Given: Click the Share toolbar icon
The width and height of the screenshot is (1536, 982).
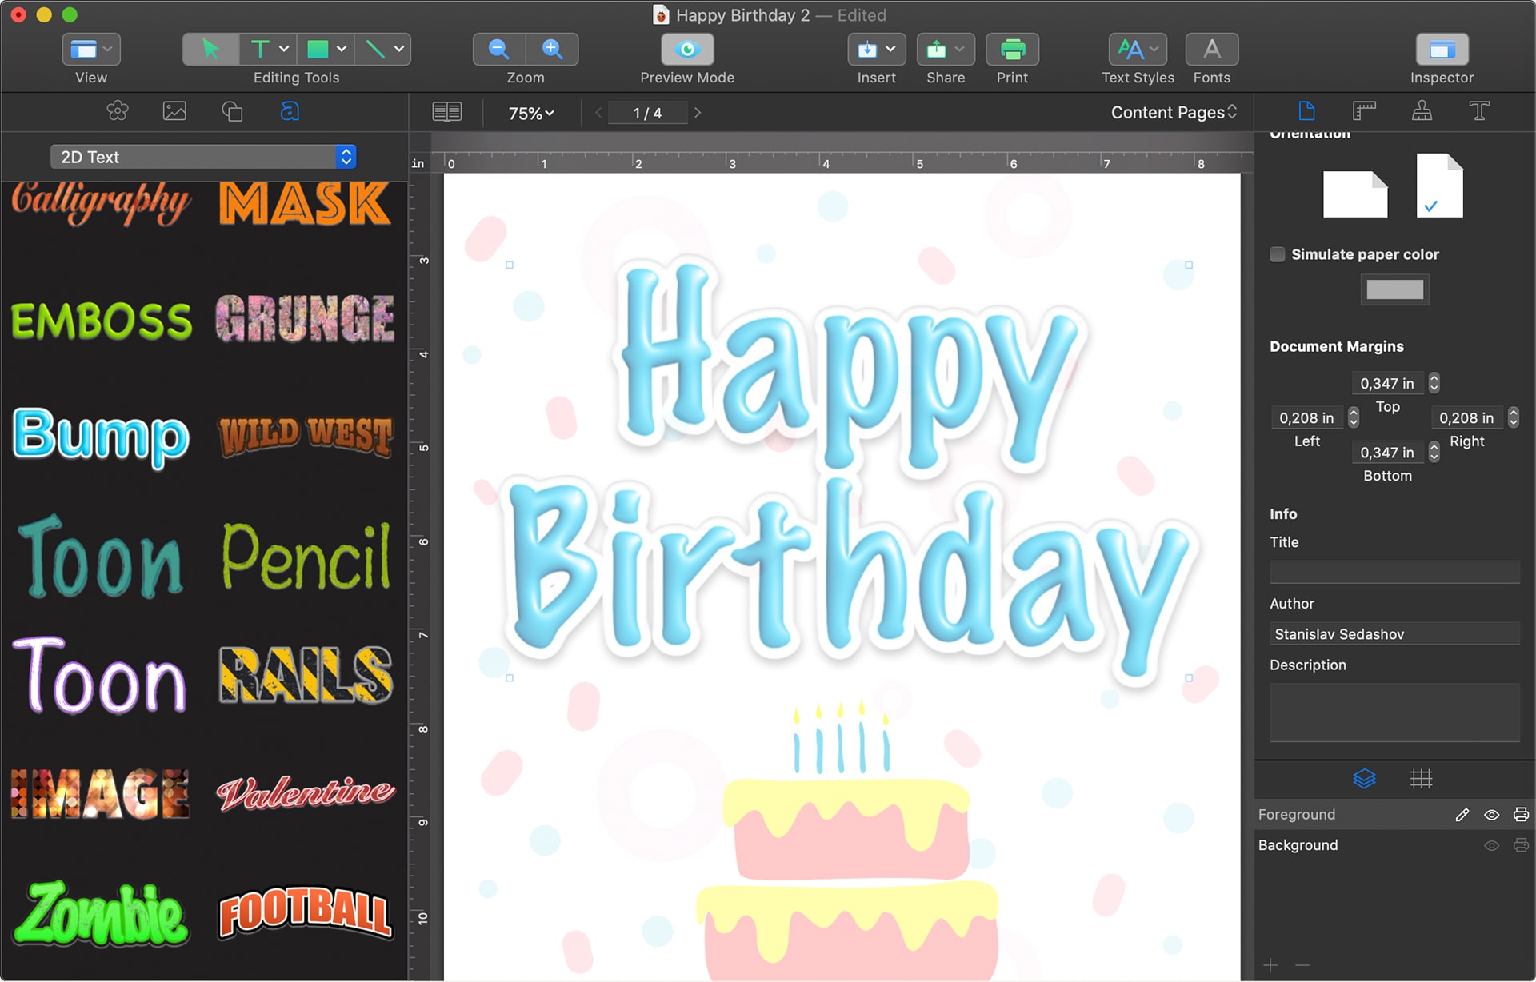Looking at the screenshot, I should tap(936, 50).
